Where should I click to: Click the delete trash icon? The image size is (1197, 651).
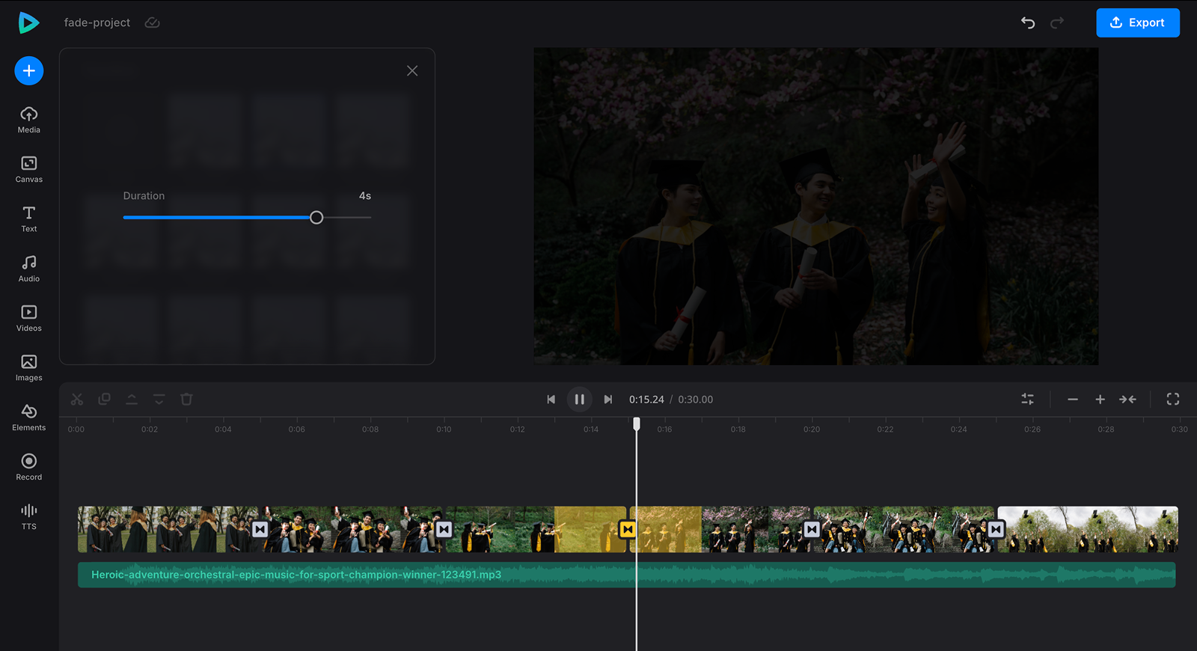[187, 400]
